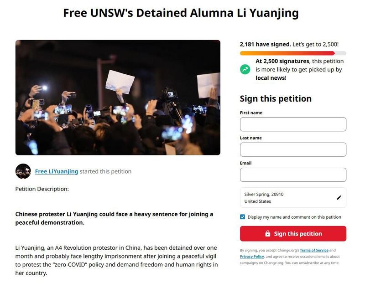Click the Email input field
The width and height of the screenshot is (365, 283).
point(293,175)
